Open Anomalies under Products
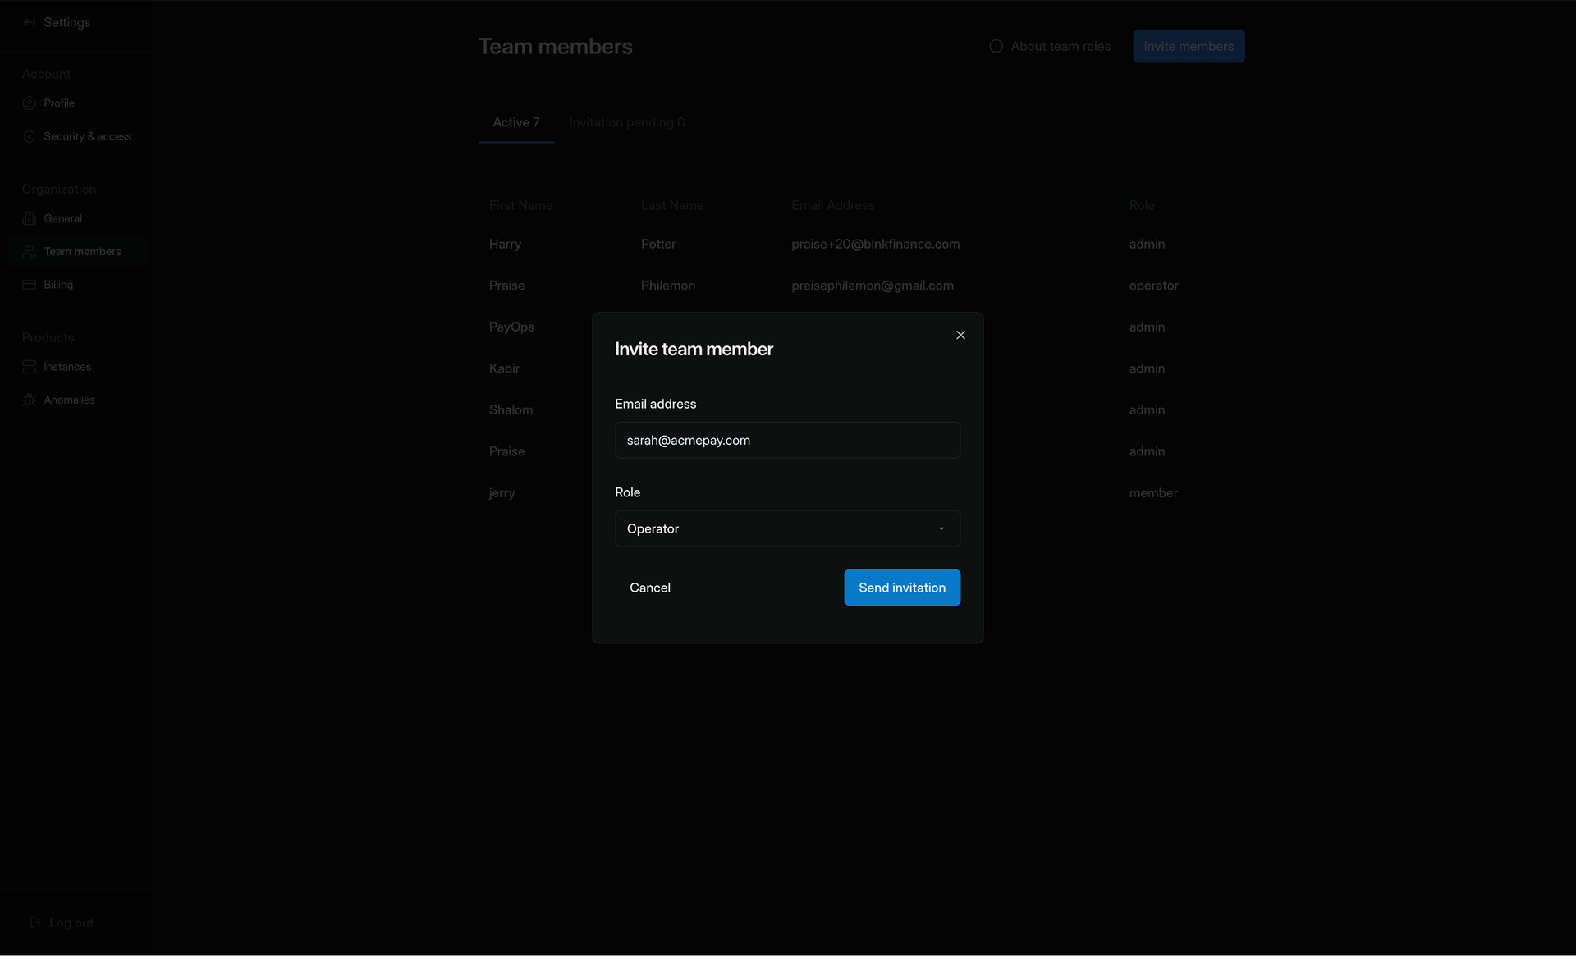This screenshot has height=956, width=1576. 70,400
